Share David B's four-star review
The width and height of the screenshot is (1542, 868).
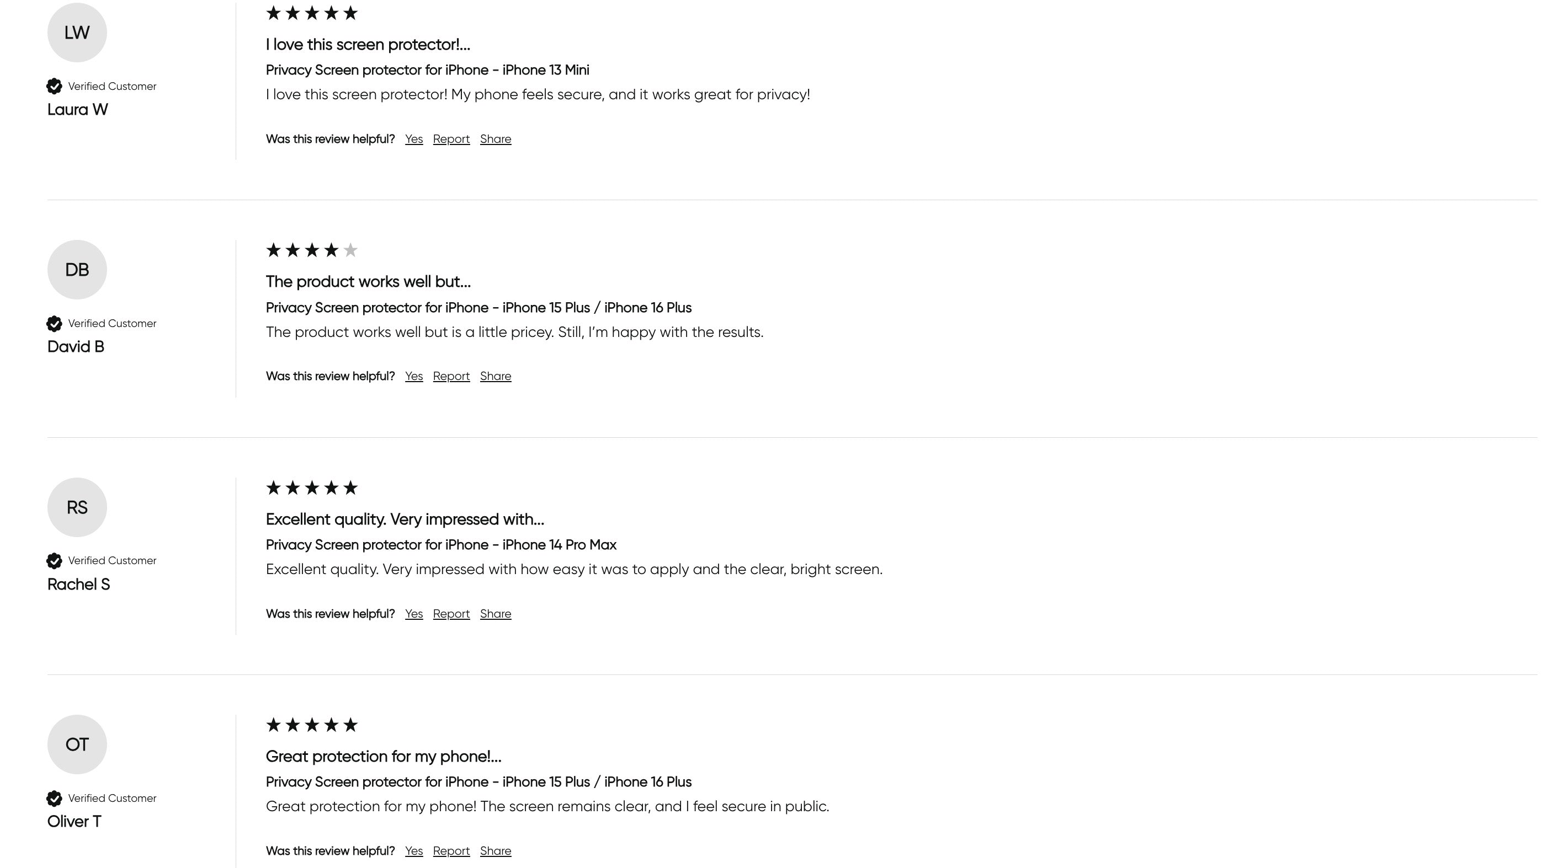click(496, 376)
